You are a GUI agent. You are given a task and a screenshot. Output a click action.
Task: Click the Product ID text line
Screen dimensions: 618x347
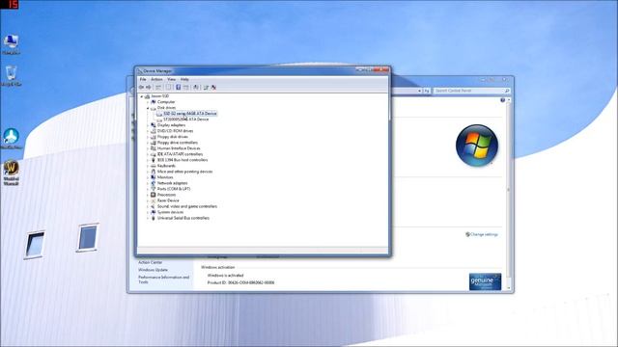click(240, 282)
